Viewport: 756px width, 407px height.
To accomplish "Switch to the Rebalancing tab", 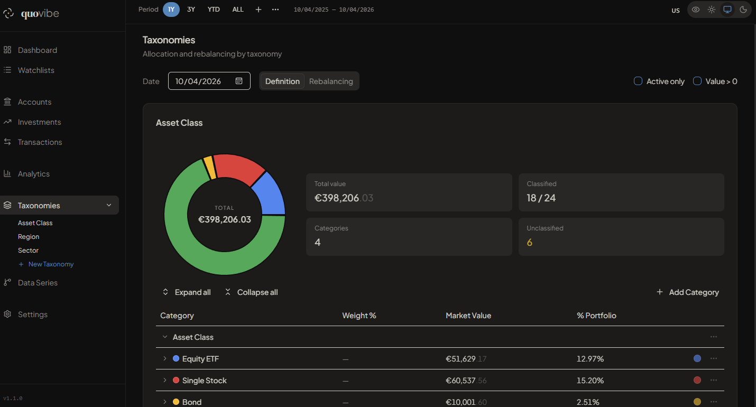I will (331, 81).
